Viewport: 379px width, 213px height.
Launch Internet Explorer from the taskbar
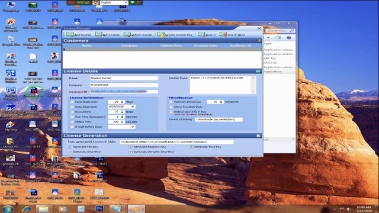[26, 209]
